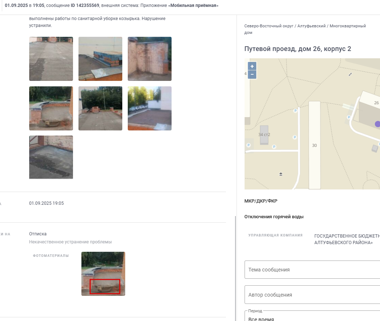
Task: Open the photo material with red rectangle
Action: [103, 274]
